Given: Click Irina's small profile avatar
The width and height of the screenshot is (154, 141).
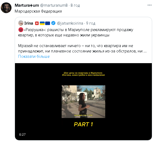Looking at the screenshot, I should coord(21,23).
